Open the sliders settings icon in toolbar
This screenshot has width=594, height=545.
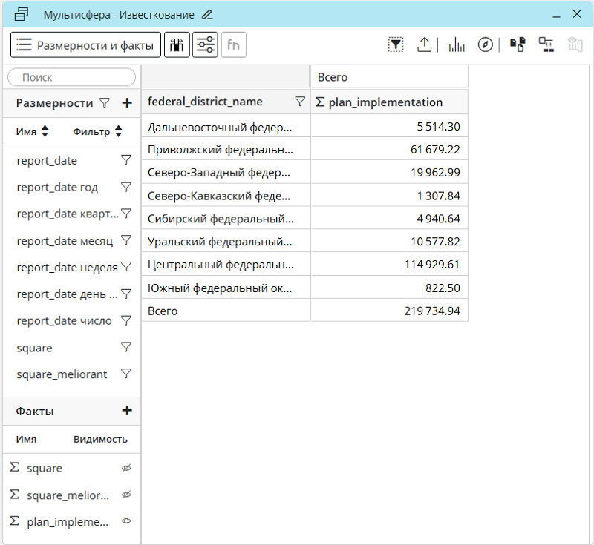click(x=205, y=45)
